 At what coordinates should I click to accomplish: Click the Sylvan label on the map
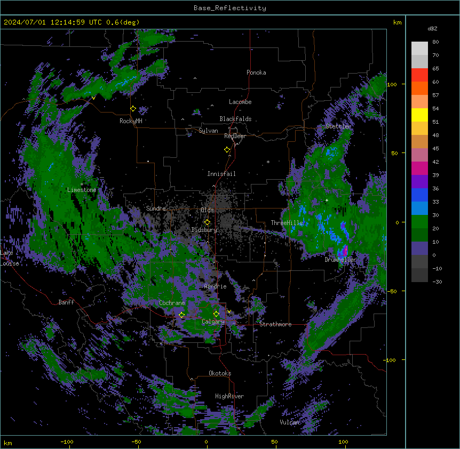pos(208,131)
